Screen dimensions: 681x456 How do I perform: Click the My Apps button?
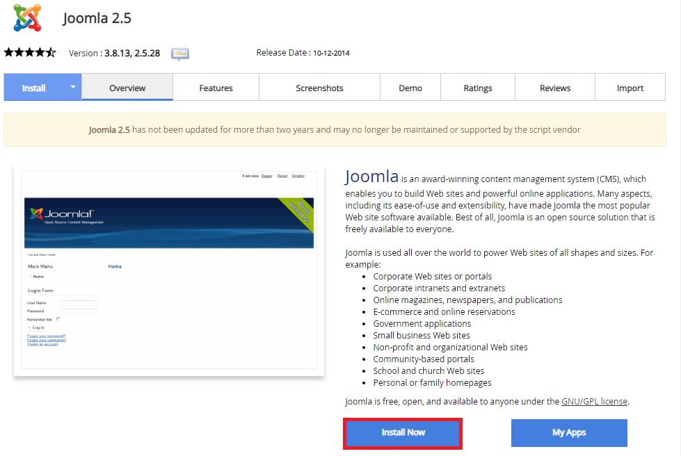pyautogui.click(x=569, y=432)
